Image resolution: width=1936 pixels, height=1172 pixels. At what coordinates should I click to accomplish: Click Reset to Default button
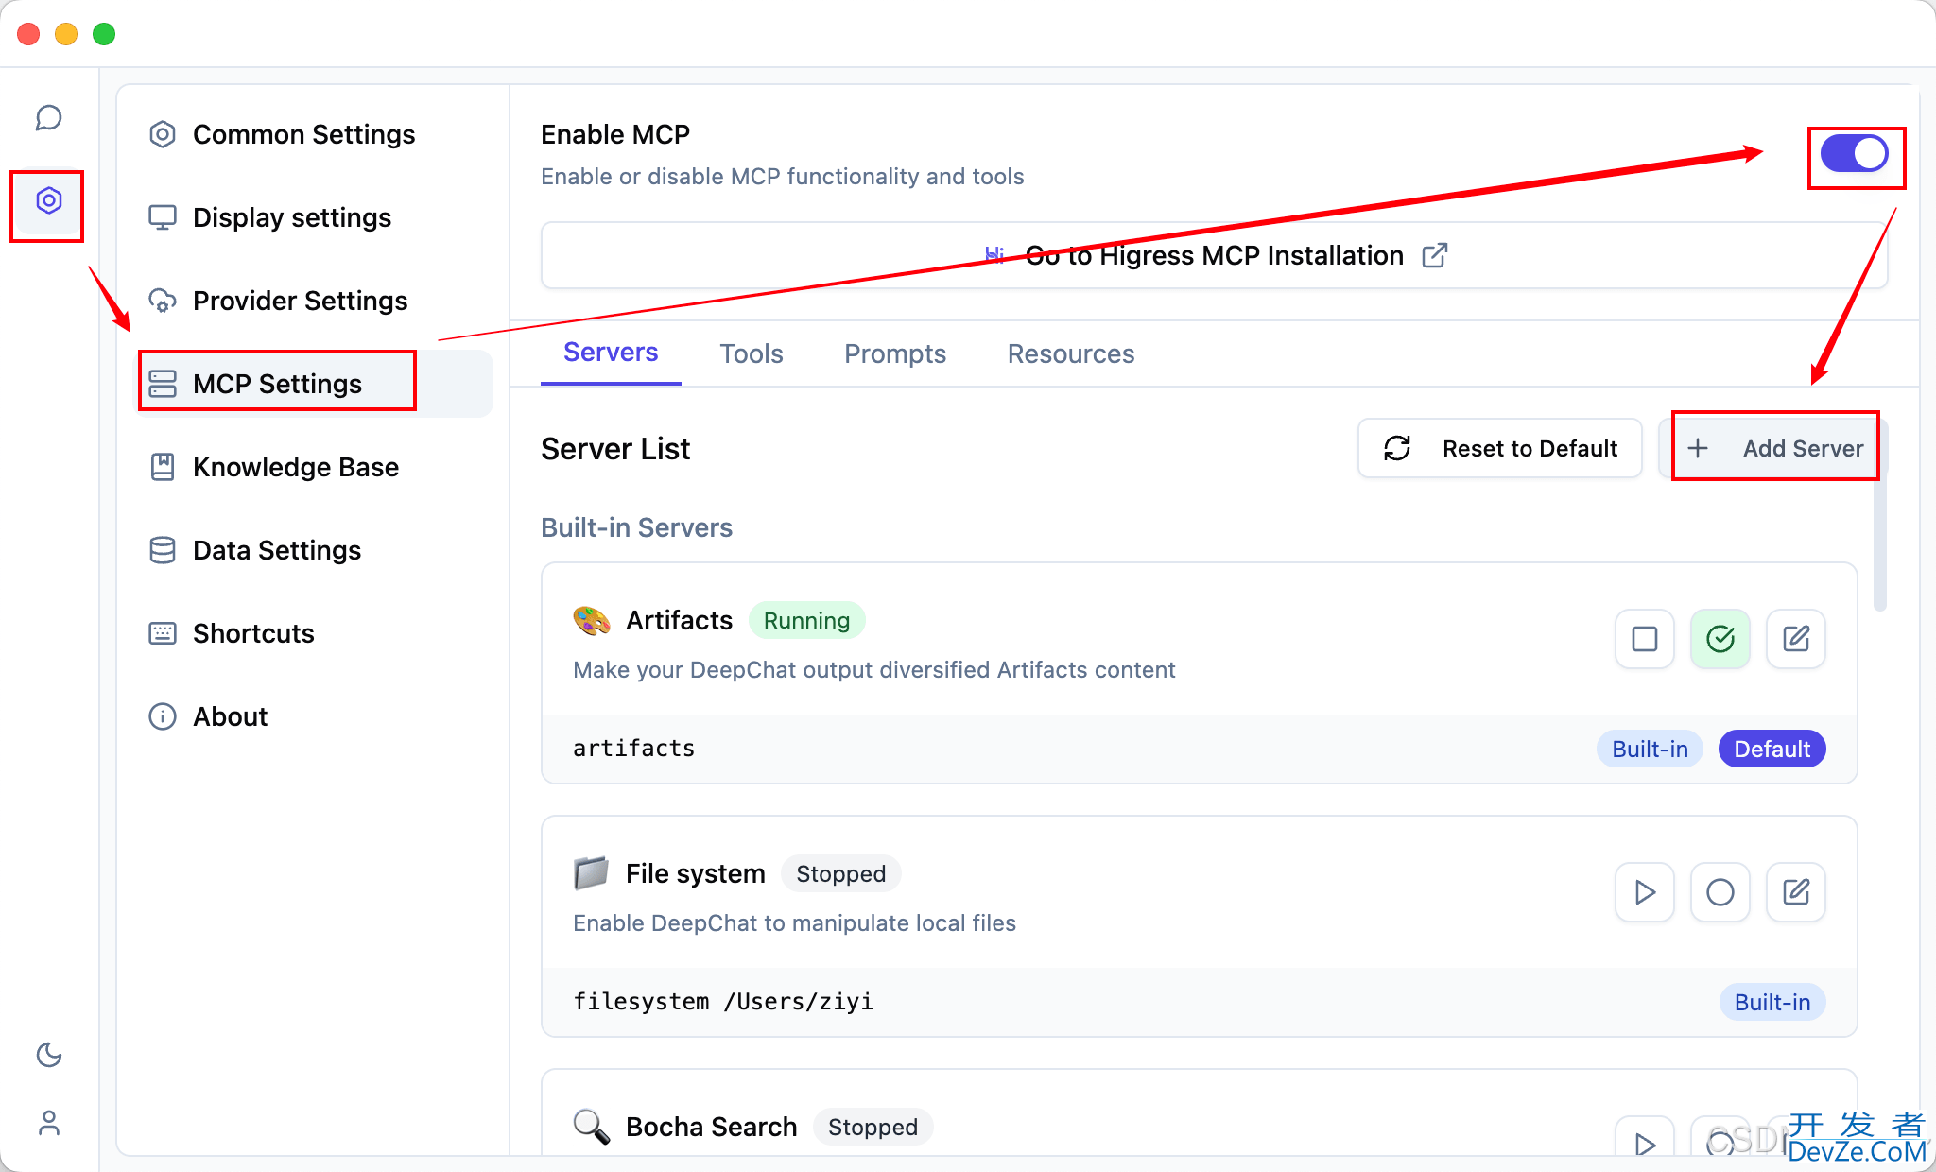1500,448
